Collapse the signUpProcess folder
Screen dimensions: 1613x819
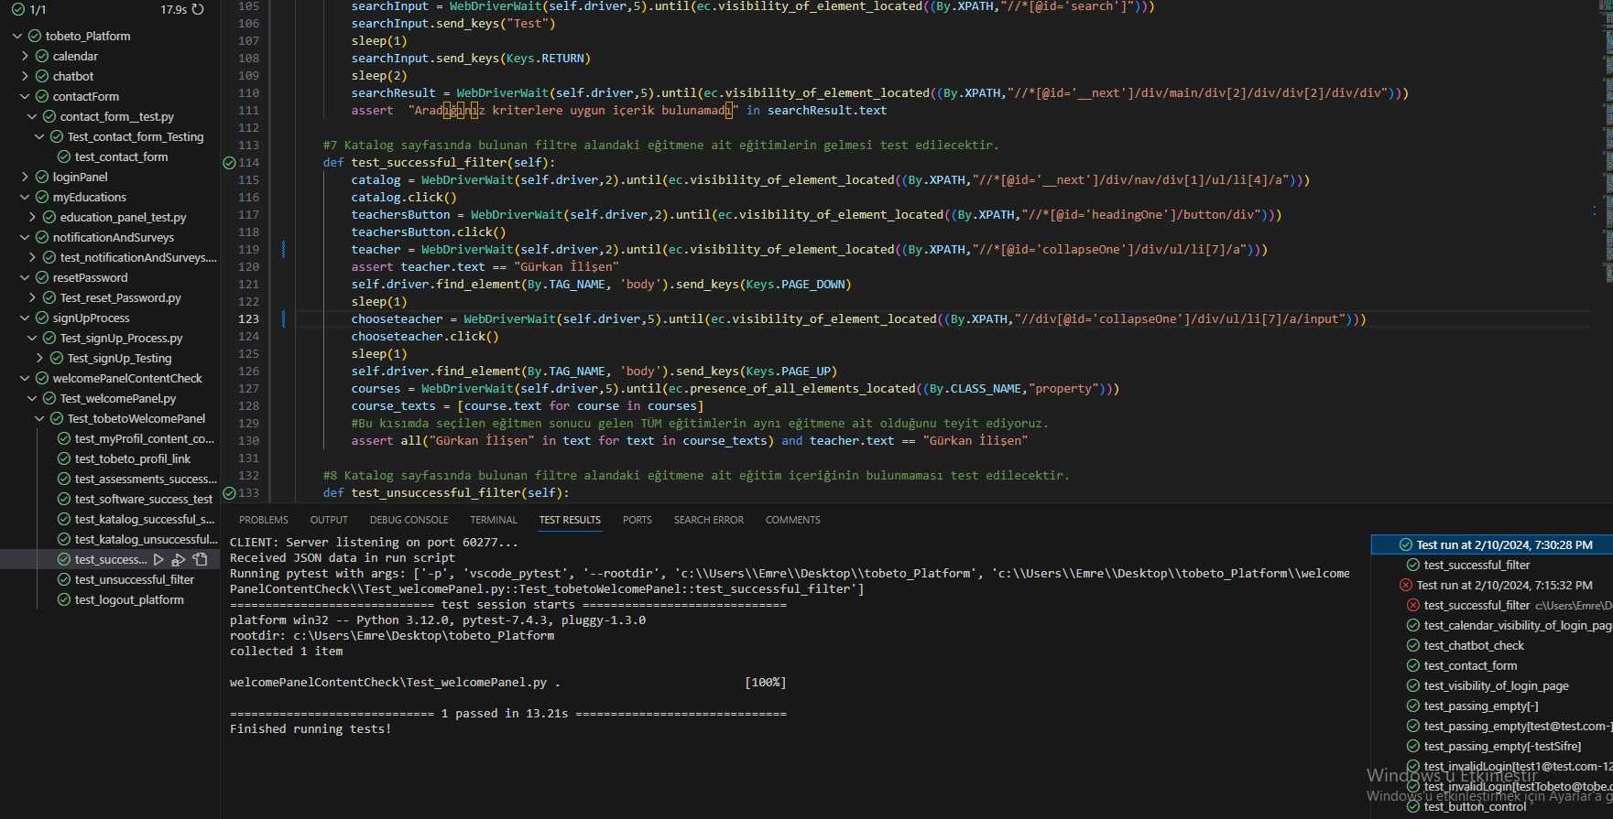[25, 318]
